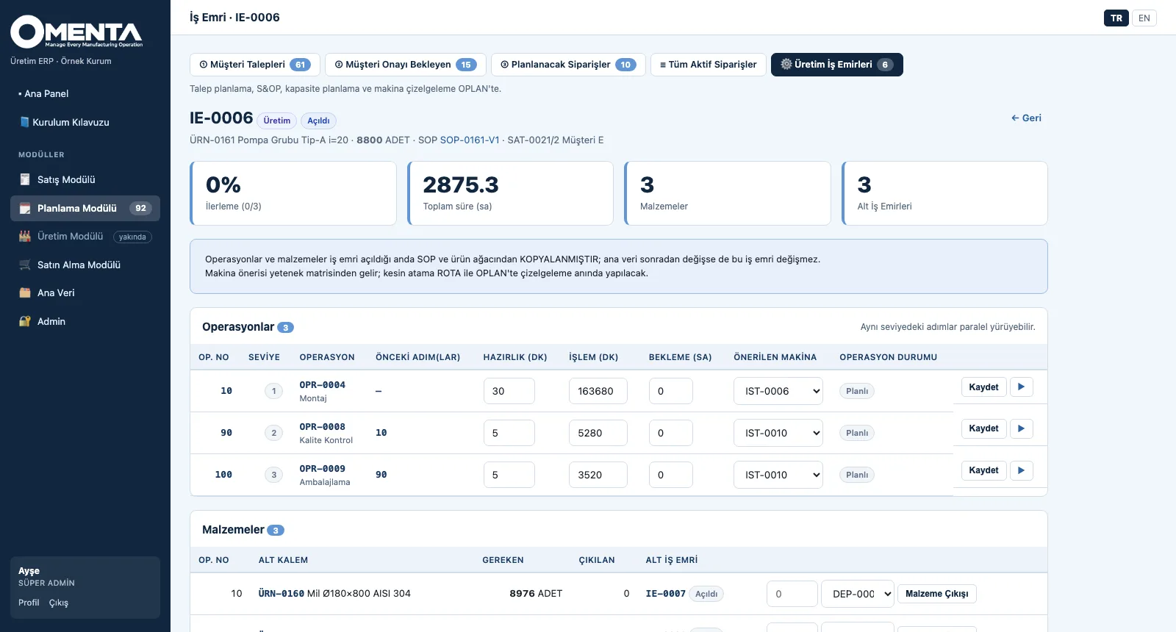Open the Satın Alma Modülü item
This screenshot has height=632, width=1176.
click(85, 265)
